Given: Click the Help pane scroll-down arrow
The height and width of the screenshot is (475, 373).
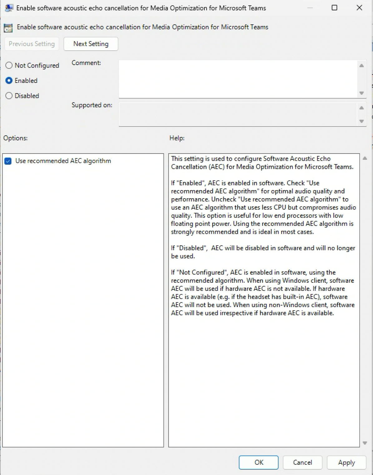Looking at the screenshot, I should (364, 443).
